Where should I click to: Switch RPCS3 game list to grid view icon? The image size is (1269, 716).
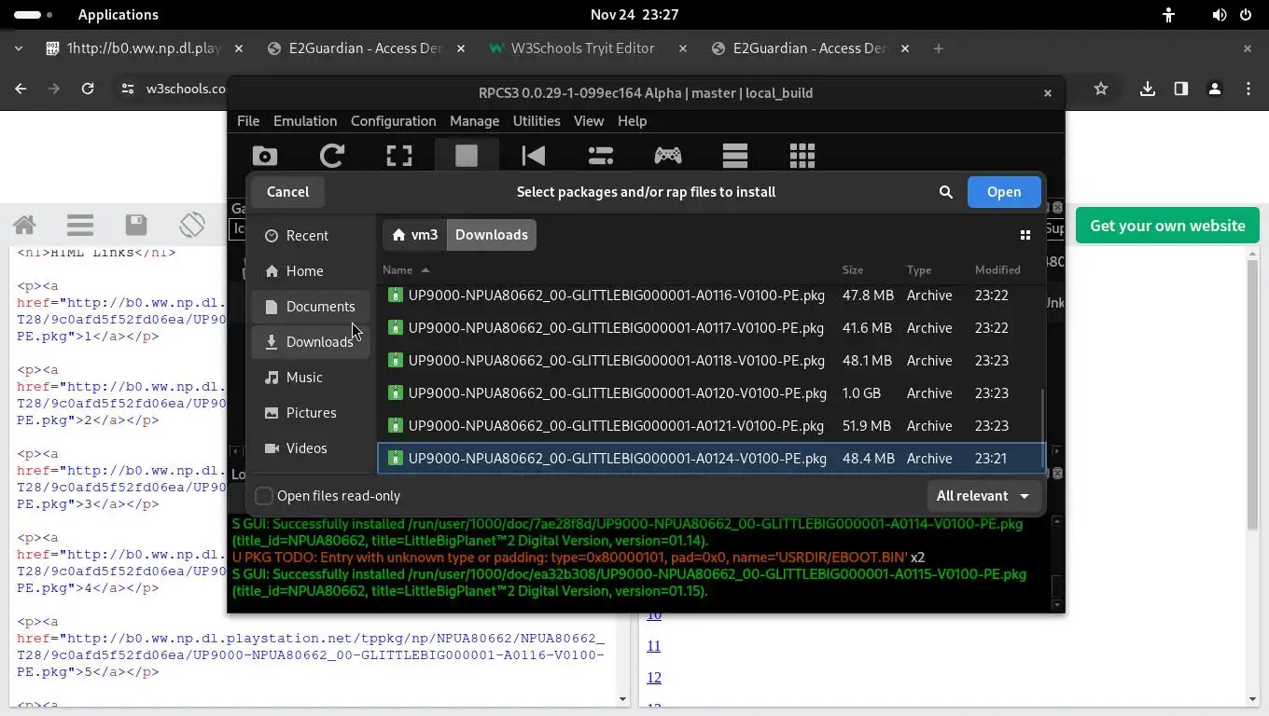click(x=802, y=156)
